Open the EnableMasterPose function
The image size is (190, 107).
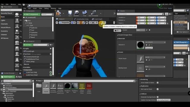tap(32, 59)
